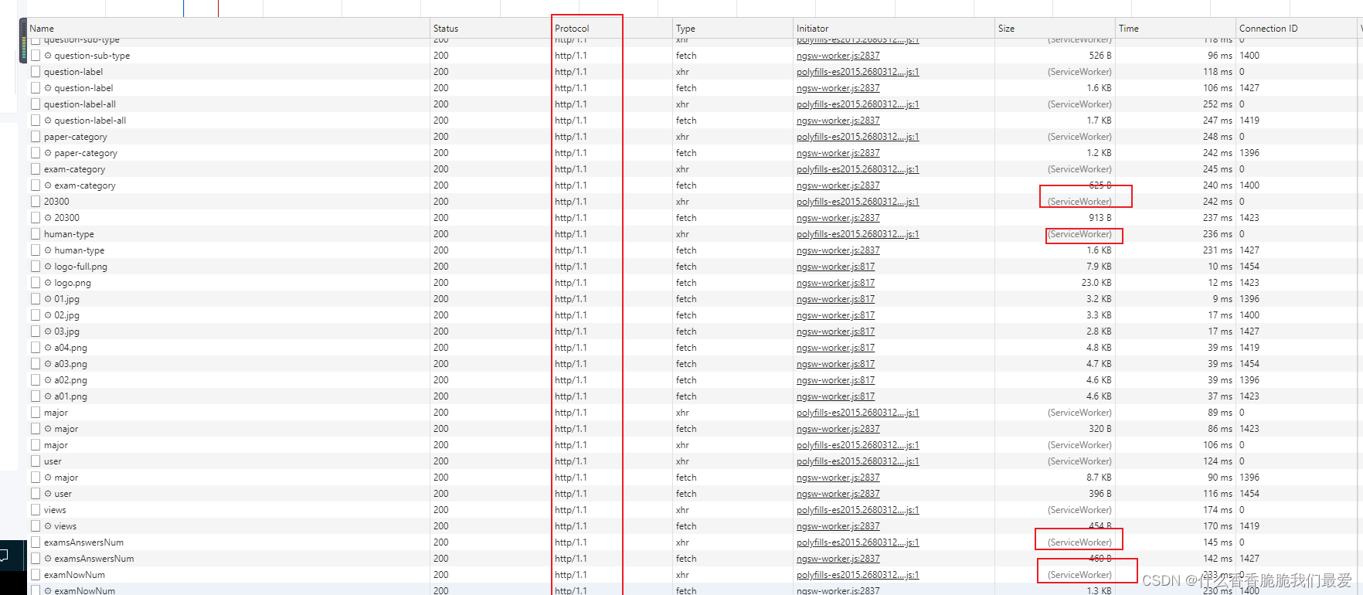Click the square file icon of the logo-full.png row
Viewport: 1363px width, 595px height.
pyautogui.click(x=36, y=267)
